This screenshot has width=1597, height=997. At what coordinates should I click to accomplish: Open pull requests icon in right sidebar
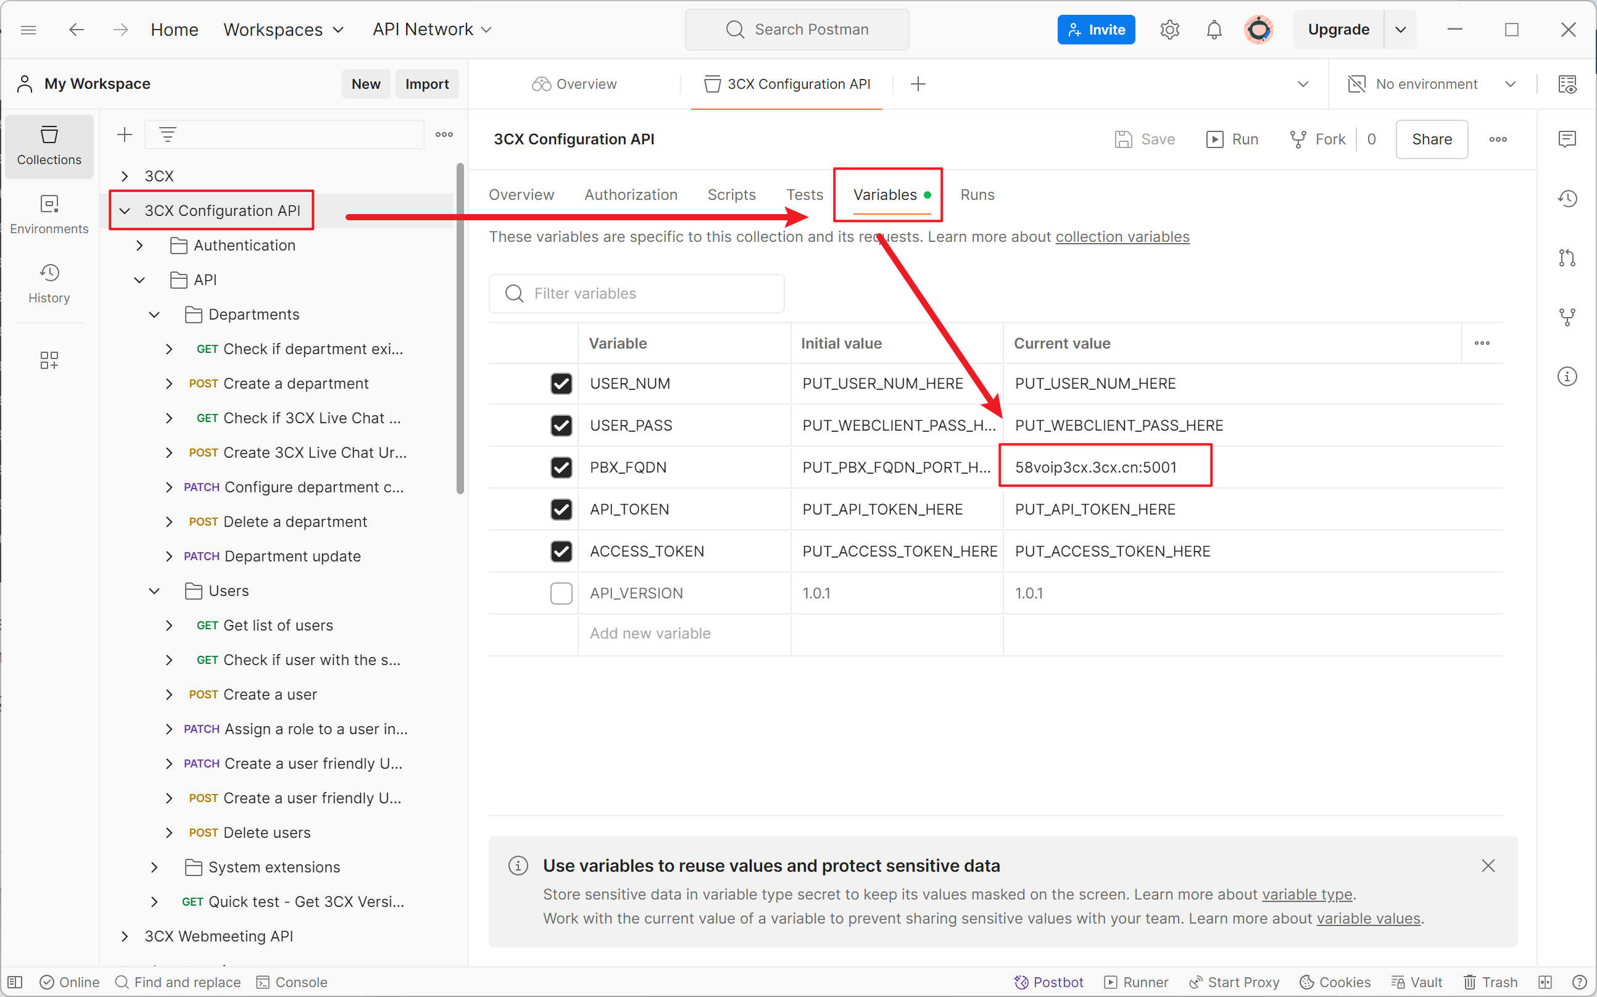coord(1567,258)
